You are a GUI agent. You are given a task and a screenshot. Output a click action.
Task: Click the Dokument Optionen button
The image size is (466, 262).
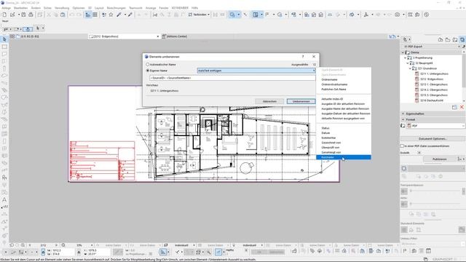pos(433,139)
